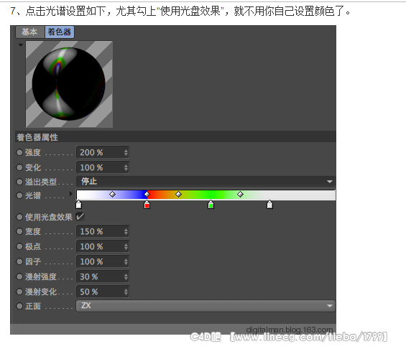
Task: Click the first bias diamond on spectrum gradient
Action: 112,194
